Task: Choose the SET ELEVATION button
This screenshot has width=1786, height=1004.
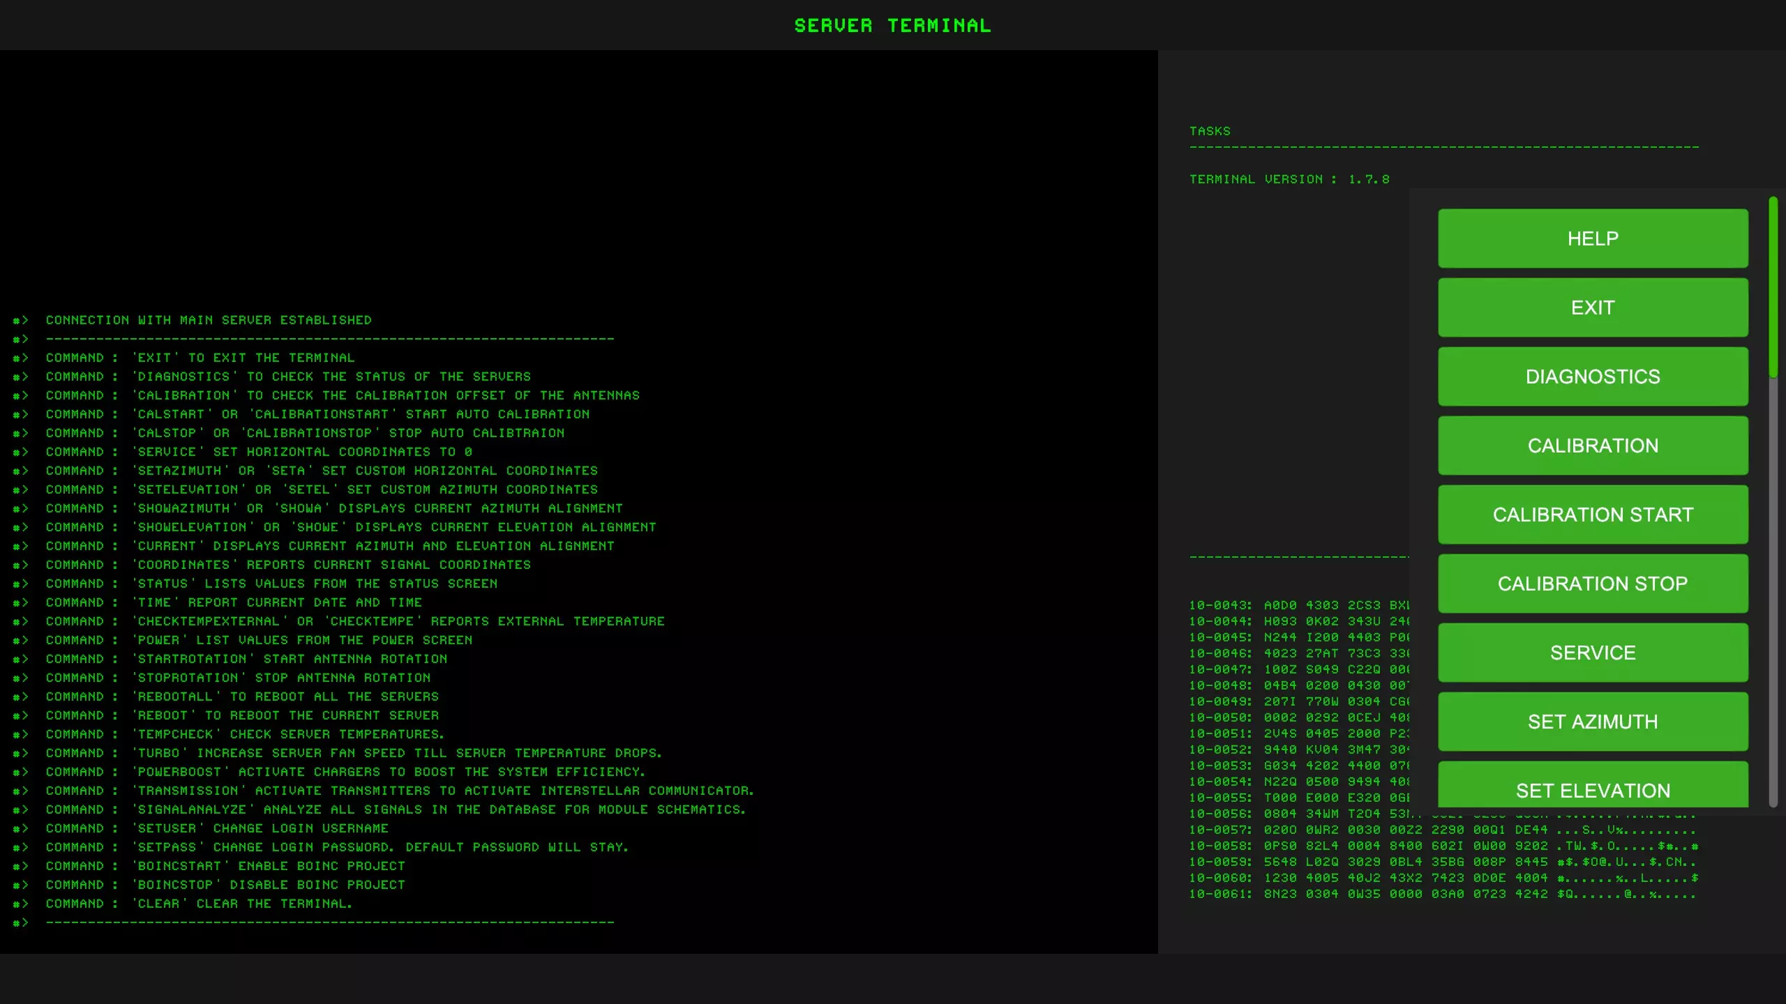Action: pyautogui.click(x=1593, y=788)
